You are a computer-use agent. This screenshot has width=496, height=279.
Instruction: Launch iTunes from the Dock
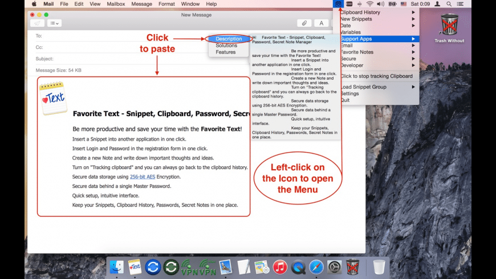(279, 267)
